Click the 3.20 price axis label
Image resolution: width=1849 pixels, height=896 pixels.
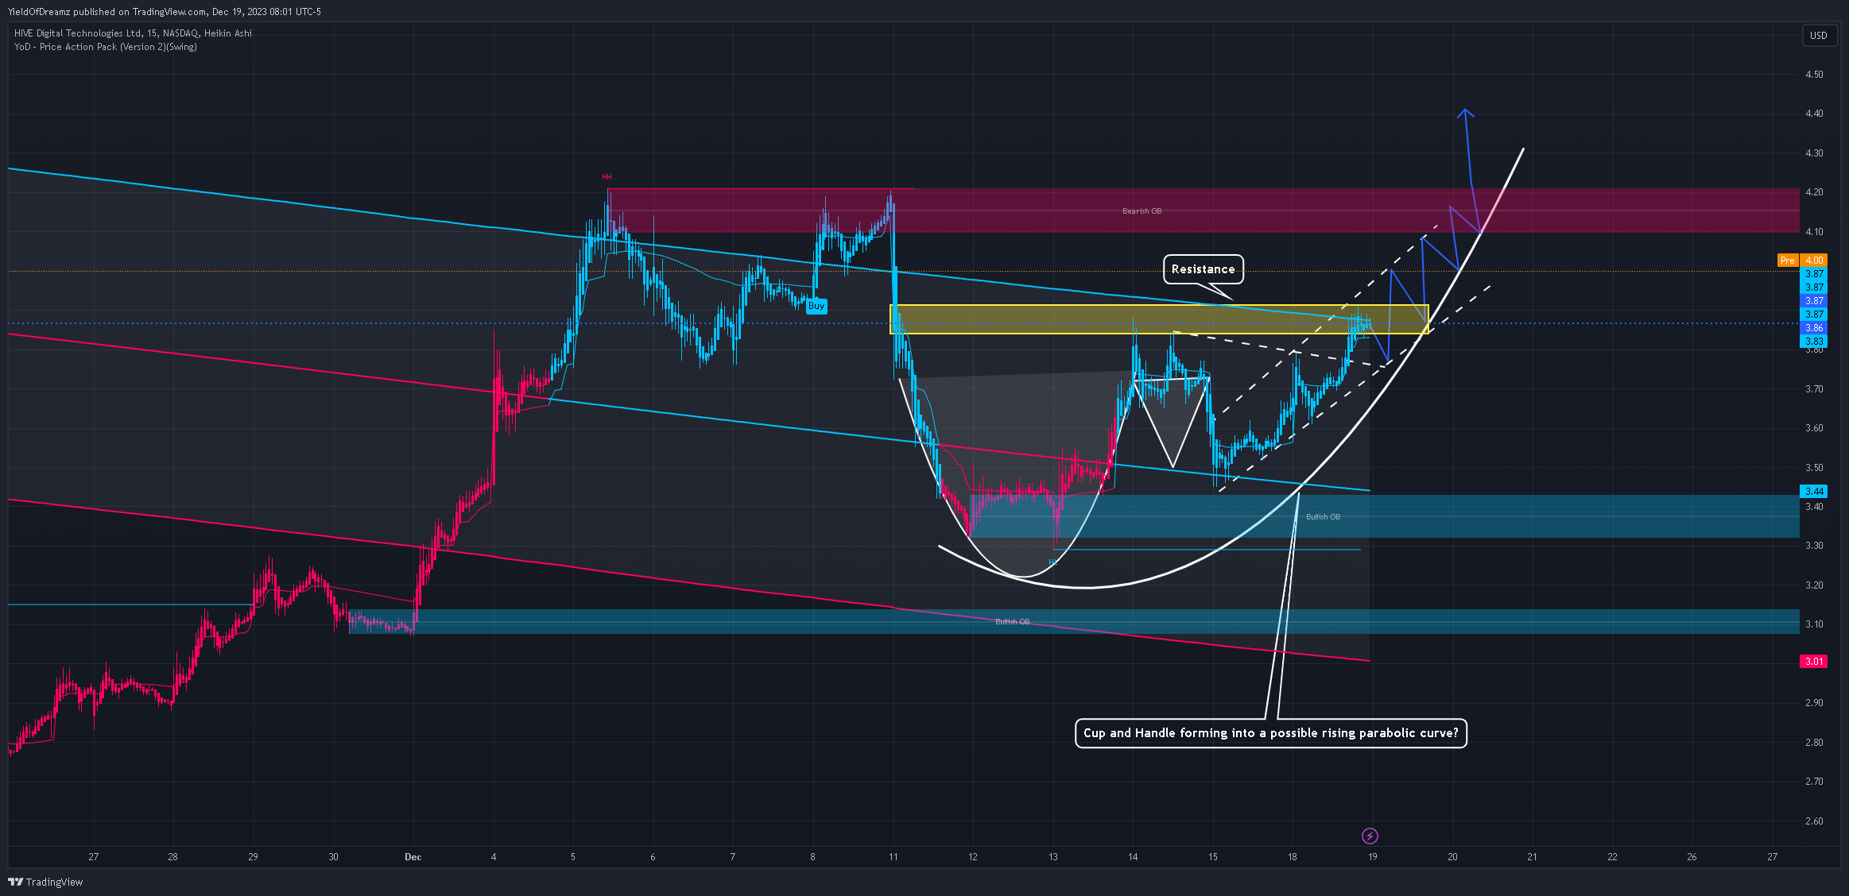tap(1814, 585)
